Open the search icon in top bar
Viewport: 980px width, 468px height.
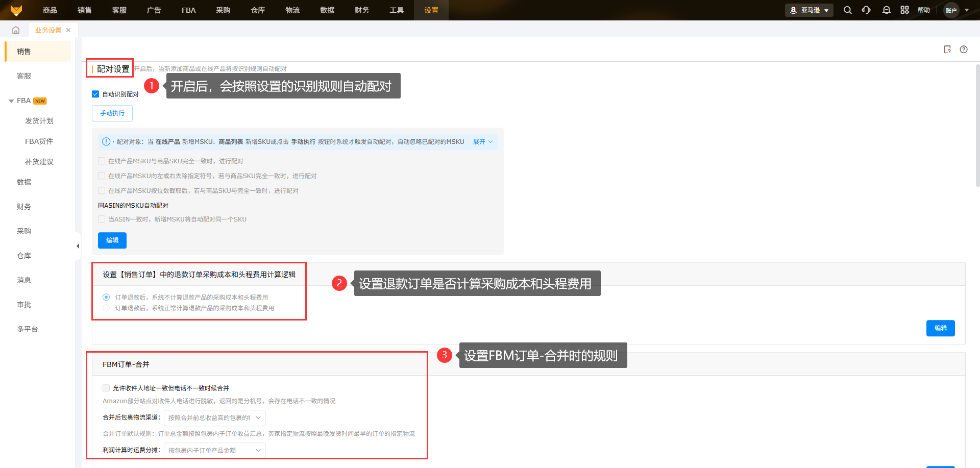pyautogui.click(x=847, y=10)
